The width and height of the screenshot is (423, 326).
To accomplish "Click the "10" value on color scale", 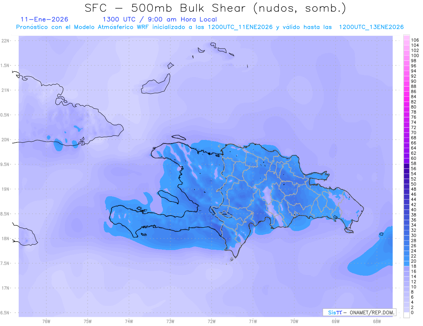I will tap(413, 287).
